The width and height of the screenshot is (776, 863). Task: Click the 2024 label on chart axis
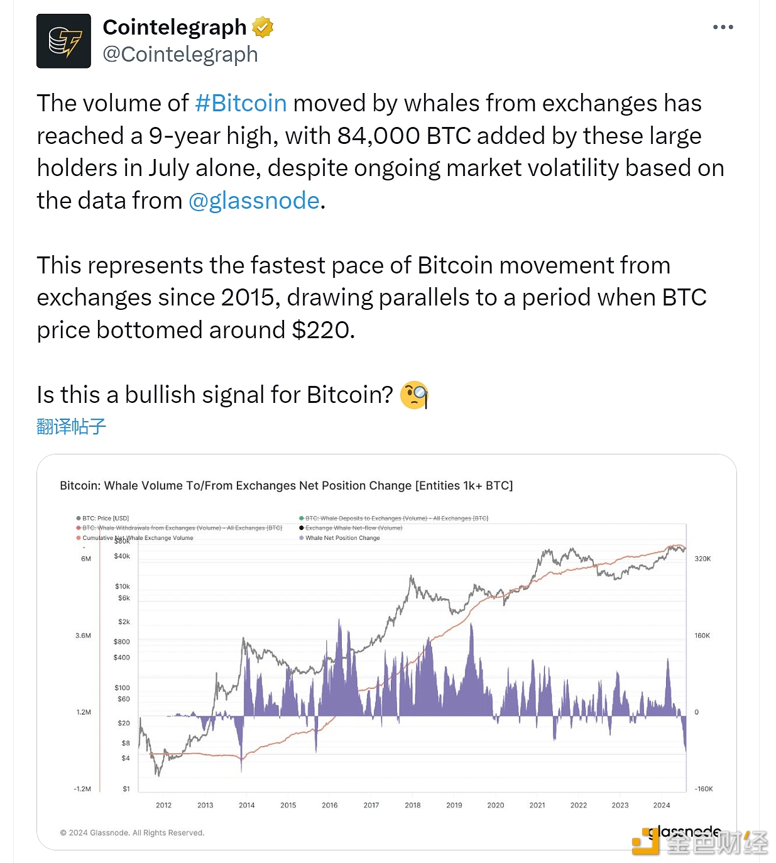pyautogui.click(x=662, y=805)
